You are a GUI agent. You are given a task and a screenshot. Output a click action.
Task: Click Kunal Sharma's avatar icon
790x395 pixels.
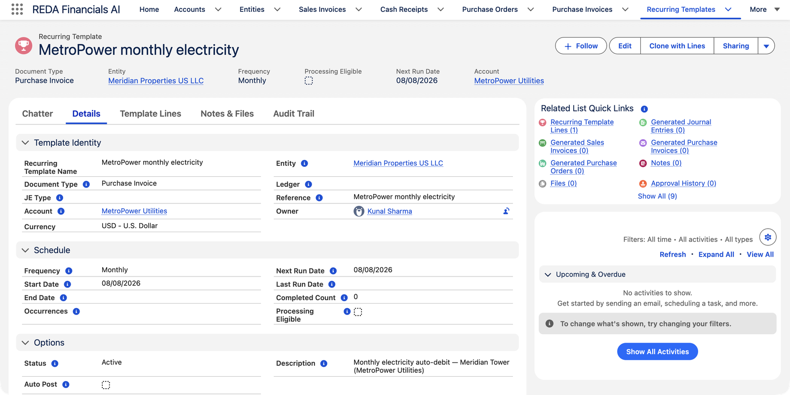(x=359, y=211)
